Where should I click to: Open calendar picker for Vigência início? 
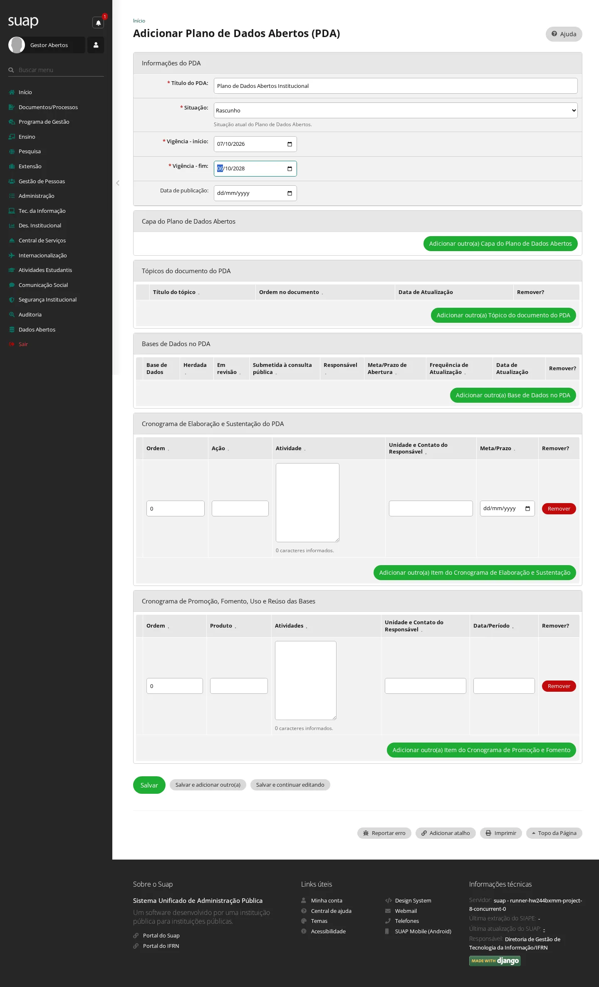coord(290,144)
